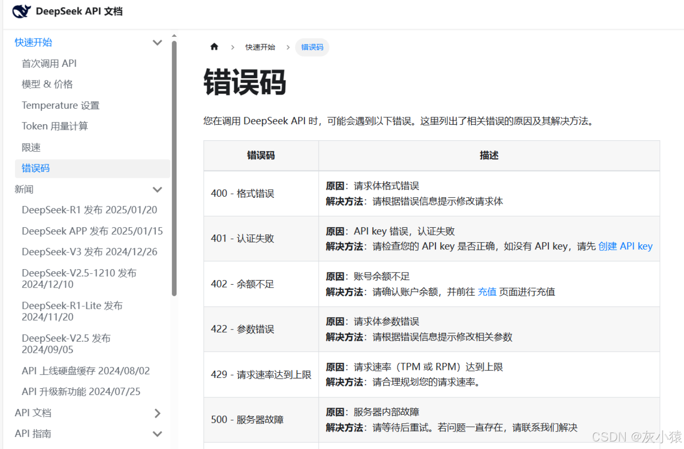Follow the 创建 API key link
This screenshot has height=449, width=684.
(x=625, y=246)
